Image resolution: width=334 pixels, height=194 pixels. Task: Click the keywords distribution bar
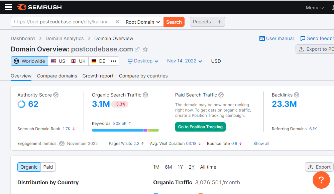125,130
